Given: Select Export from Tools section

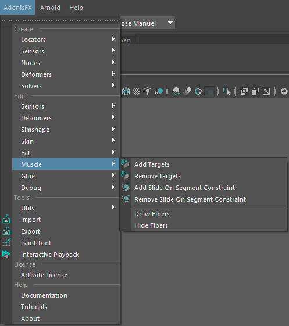Looking at the screenshot, I should [66, 231].
